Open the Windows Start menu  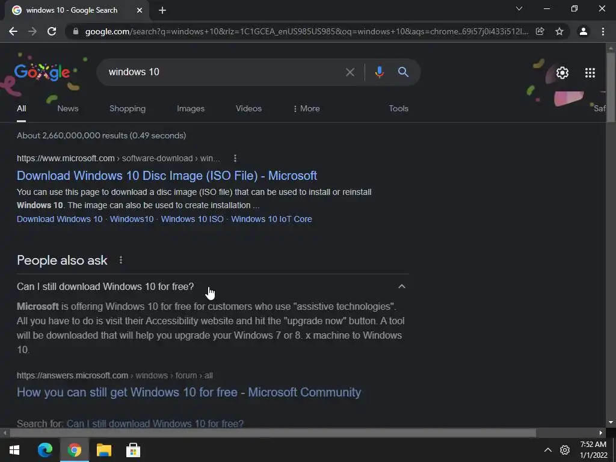click(14, 450)
